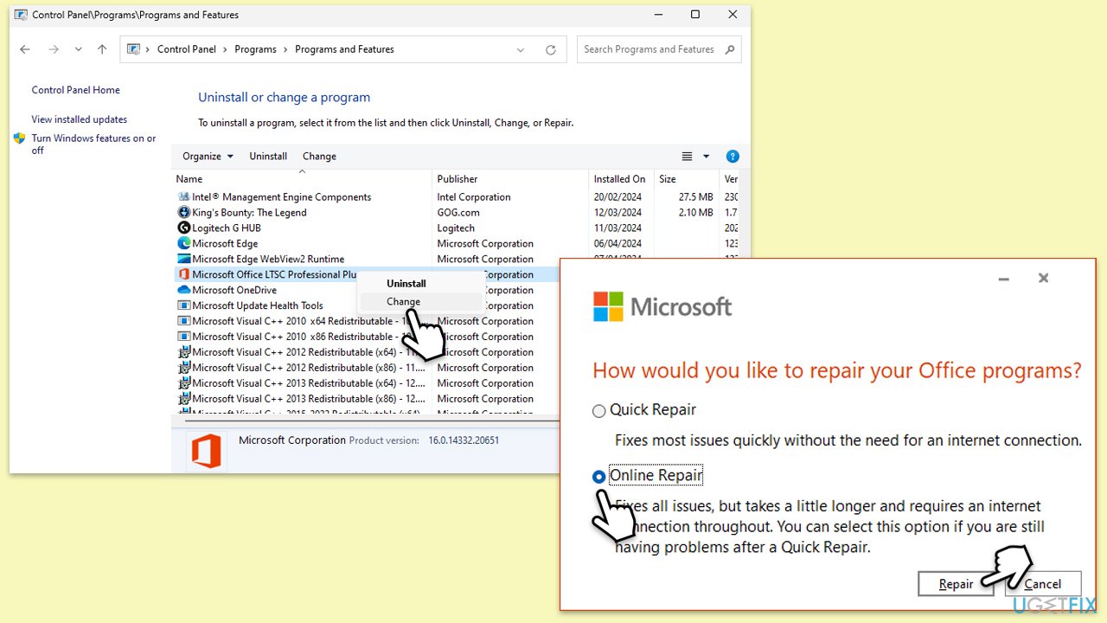Select King's Bounty: The Legend row
The height and width of the screenshot is (623, 1107).
[x=457, y=213]
